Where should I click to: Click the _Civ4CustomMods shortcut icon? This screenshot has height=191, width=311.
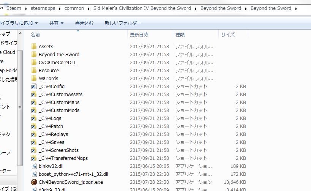click(x=34, y=110)
